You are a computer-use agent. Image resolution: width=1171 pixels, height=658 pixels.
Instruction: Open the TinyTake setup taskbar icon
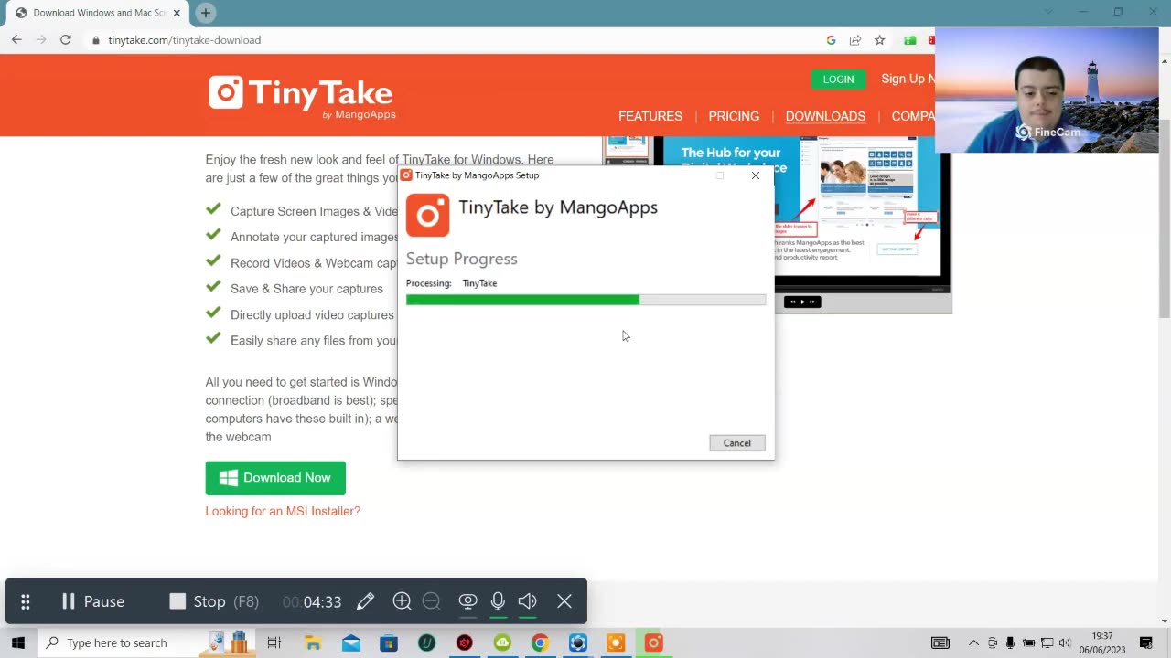[653, 642]
